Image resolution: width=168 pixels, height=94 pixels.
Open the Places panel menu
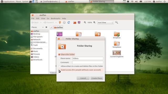coord(18,2)
